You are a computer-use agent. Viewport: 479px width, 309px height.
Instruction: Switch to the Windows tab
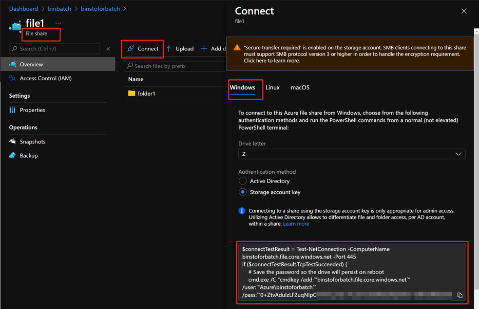point(242,87)
